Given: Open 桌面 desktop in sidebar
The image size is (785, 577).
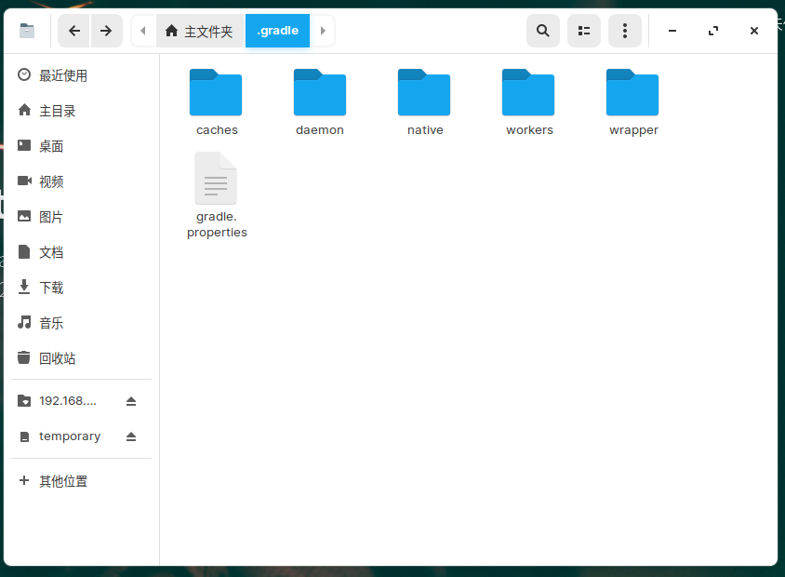Looking at the screenshot, I should point(81,146).
